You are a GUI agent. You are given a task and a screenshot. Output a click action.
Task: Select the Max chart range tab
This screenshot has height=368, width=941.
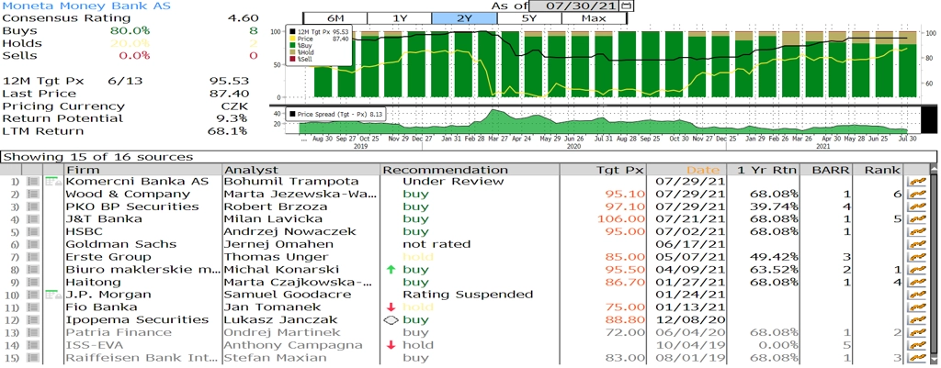coord(594,18)
